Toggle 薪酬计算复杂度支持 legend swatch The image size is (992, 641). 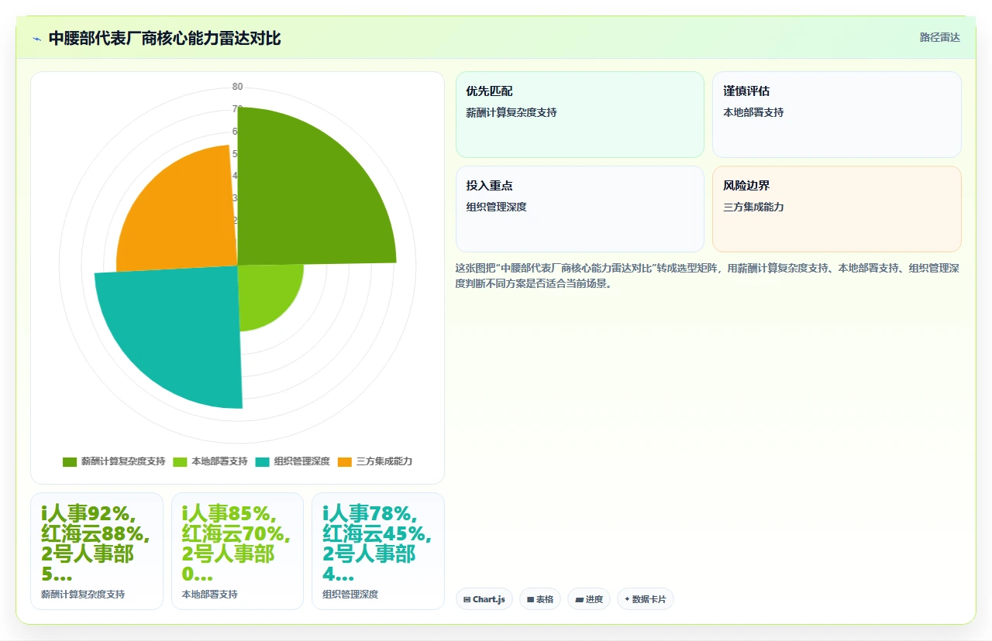[x=70, y=461]
